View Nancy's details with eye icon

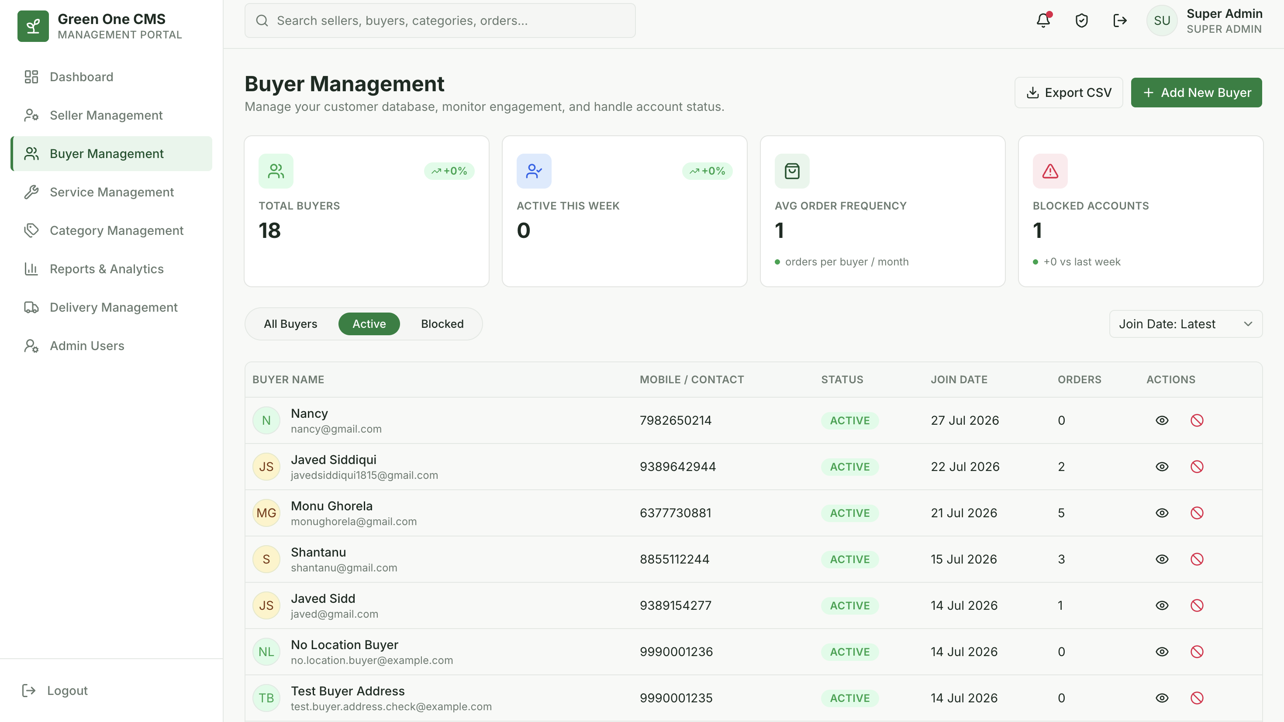[1162, 420]
